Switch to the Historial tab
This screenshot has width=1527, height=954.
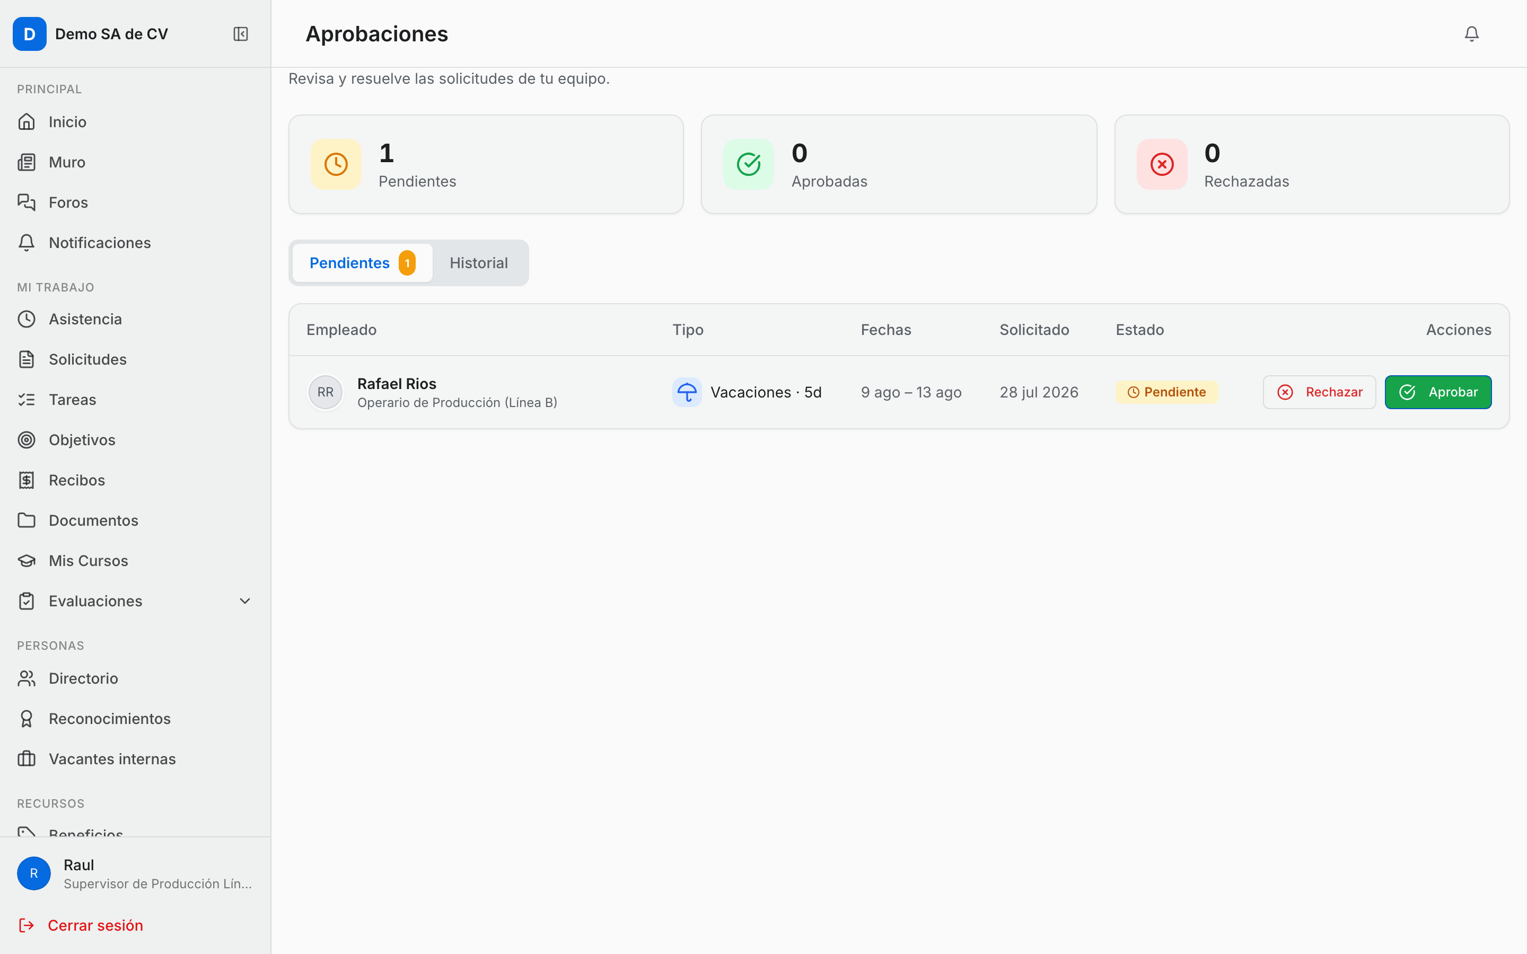[x=479, y=263]
